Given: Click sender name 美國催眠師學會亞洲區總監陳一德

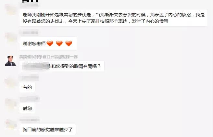Looking at the screenshot, I should tap(48, 57).
